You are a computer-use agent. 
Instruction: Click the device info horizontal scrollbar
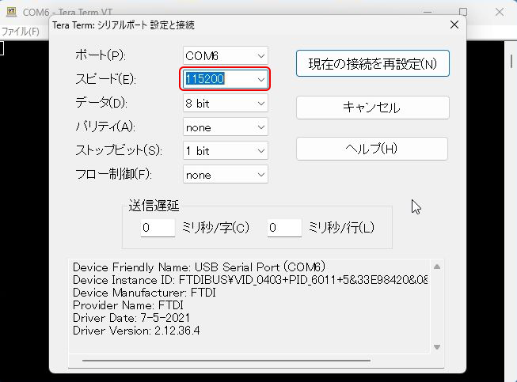point(238,361)
